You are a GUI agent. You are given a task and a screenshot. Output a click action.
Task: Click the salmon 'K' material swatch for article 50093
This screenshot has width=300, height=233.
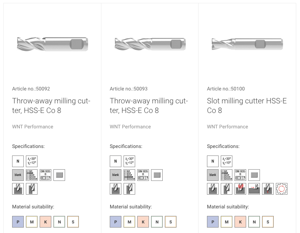click(x=143, y=222)
